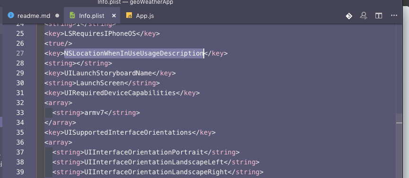Close the Info.plist tab
The height and width of the screenshot is (178, 409).
(x=114, y=16)
